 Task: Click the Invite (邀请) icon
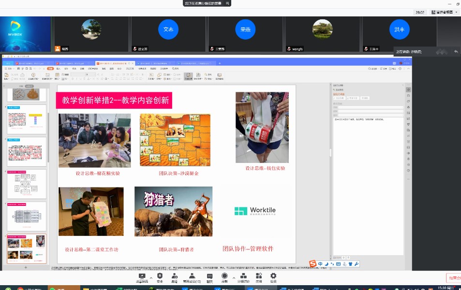pos(174,276)
